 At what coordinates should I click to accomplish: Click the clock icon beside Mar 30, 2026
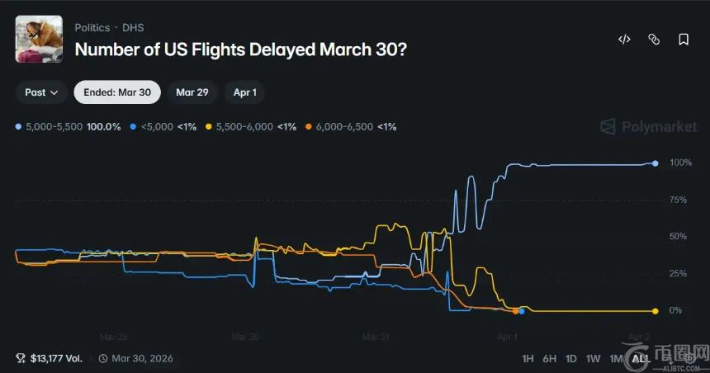[103, 358]
